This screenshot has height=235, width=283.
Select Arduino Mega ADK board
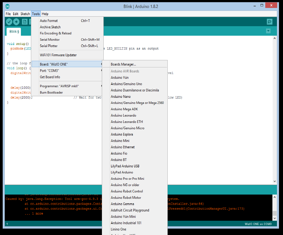[x=135, y=109]
